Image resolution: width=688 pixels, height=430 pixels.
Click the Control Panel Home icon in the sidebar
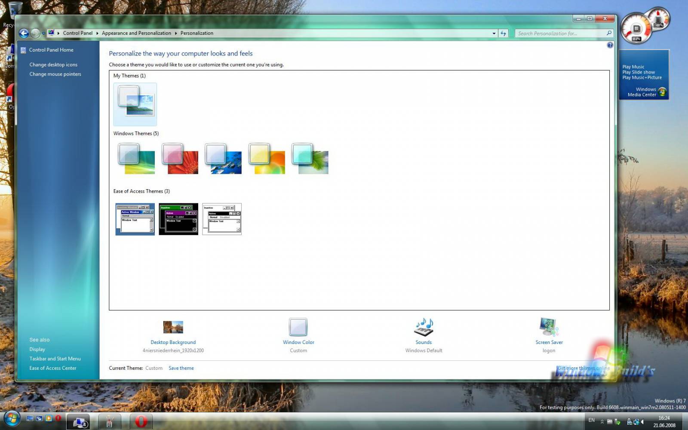tap(23, 50)
